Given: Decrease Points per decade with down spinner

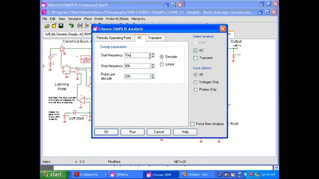Looking at the screenshot, I should click(153, 78).
